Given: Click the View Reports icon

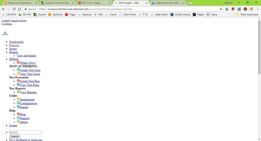Looking at the screenshot, I should pyautogui.click(x=18, y=92).
